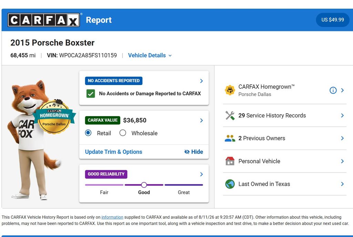Click the CARFAX logo in header
The width and height of the screenshot is (353, 237).
[x=44, y=20]
